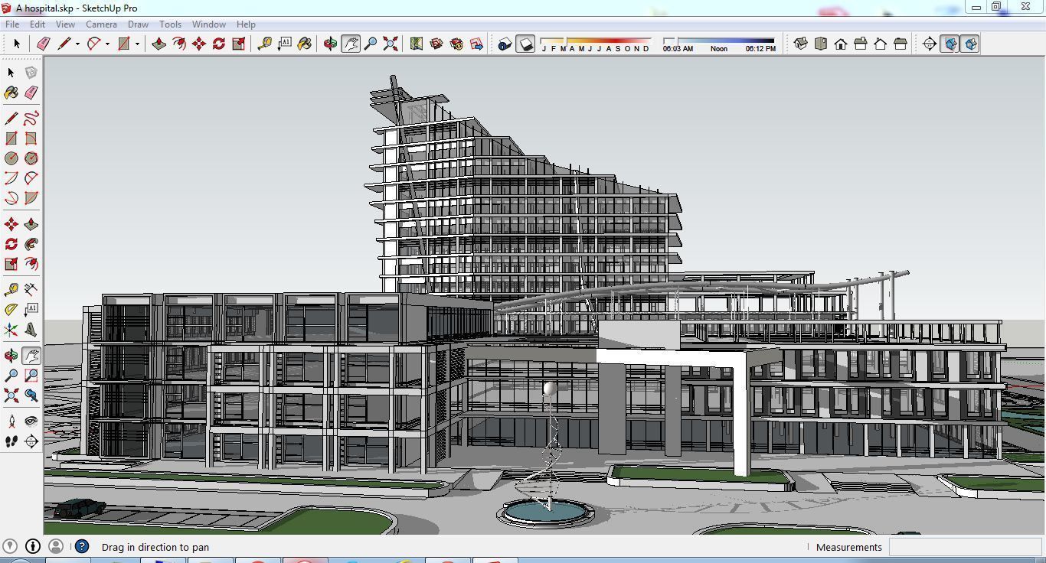Select the Axes tool in side toolbar
Image resolution: width=1046 pixels, height=563 pixels.
coord(11,330)
